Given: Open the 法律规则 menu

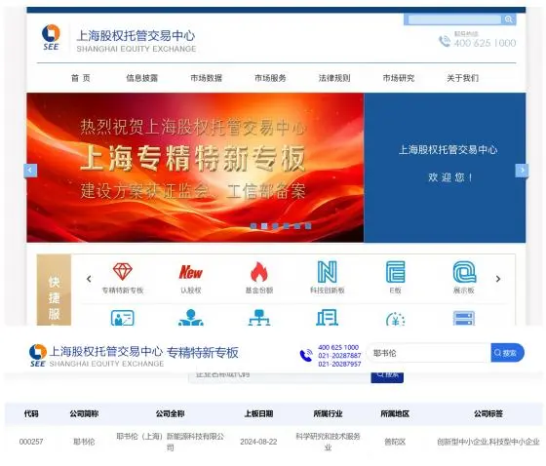Looking at the screenshot, I should tap(334, 78).
